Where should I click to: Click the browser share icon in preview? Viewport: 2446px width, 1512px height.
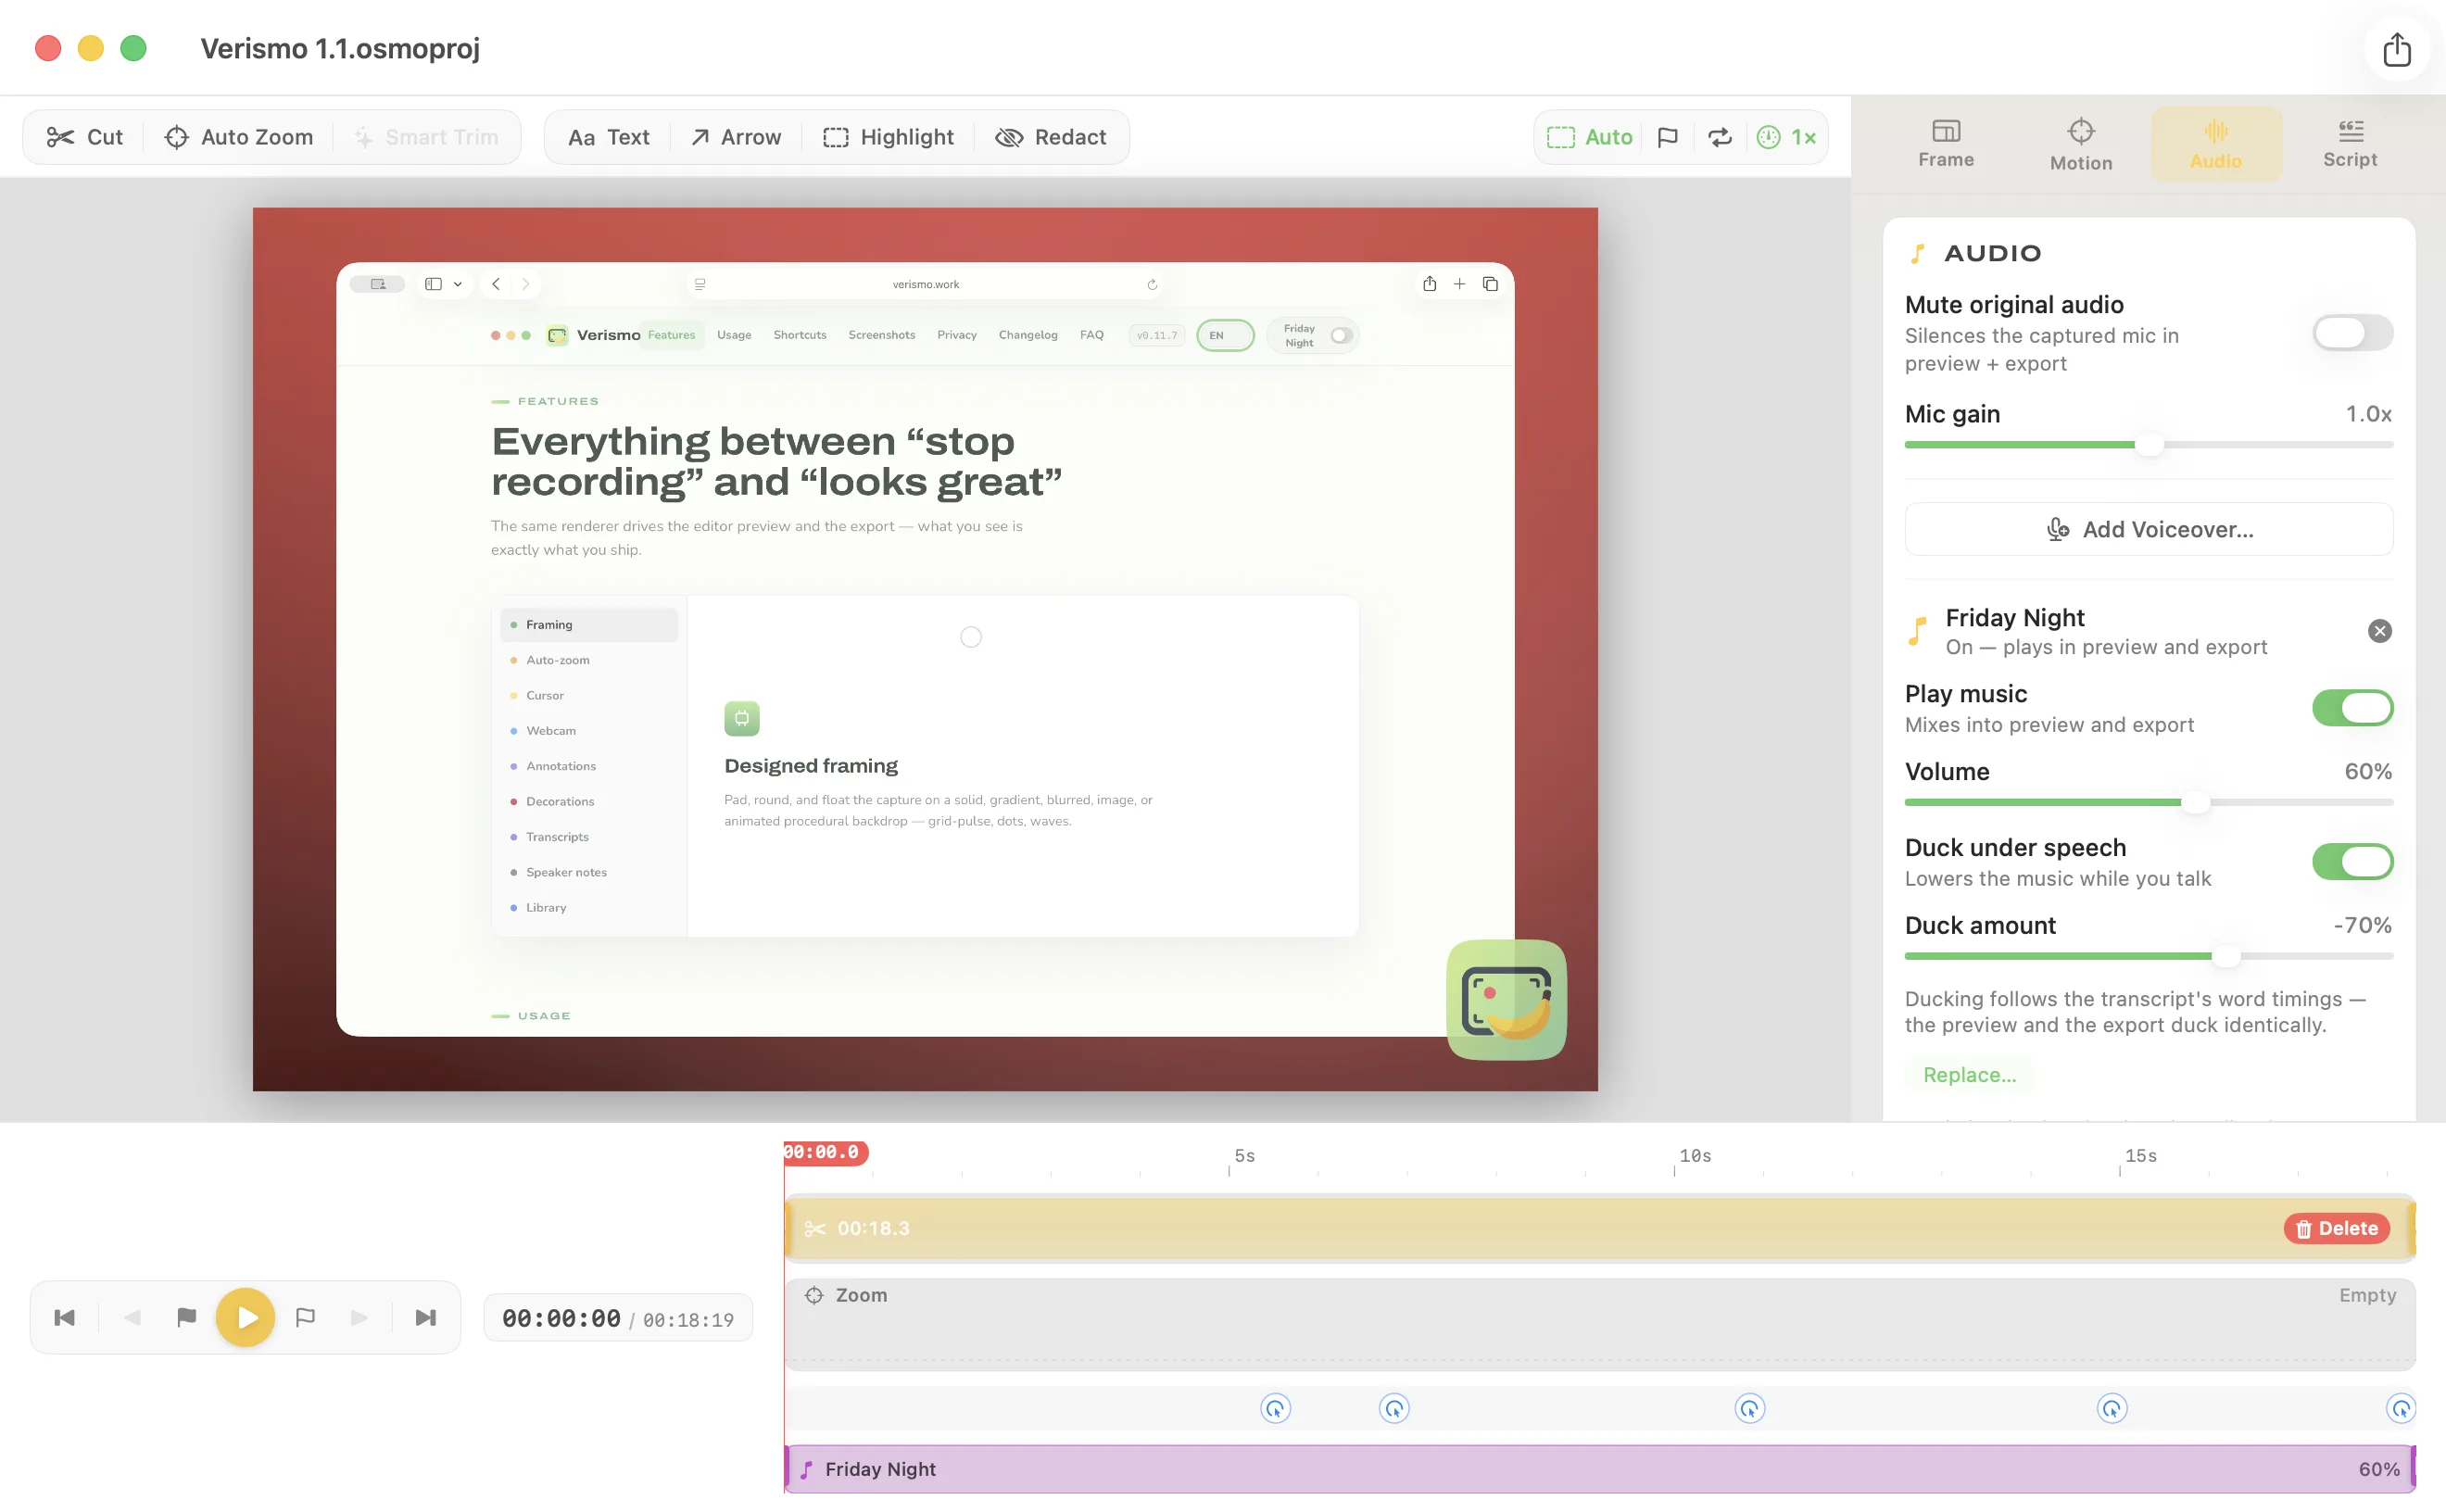[x=1429, y=284]
